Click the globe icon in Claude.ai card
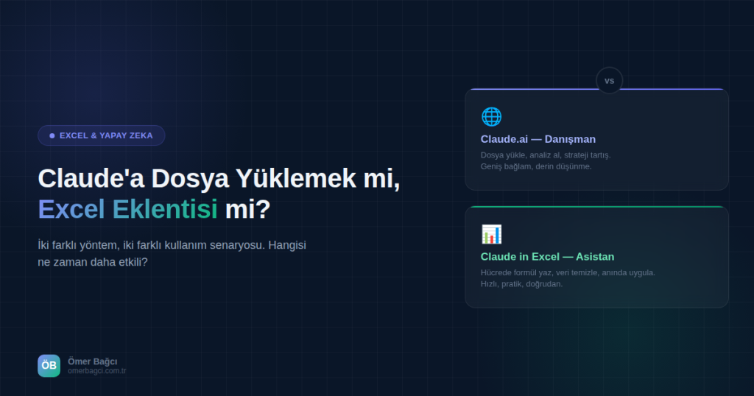The width and height of the screenshot is (754, 396). coord(491,117)
